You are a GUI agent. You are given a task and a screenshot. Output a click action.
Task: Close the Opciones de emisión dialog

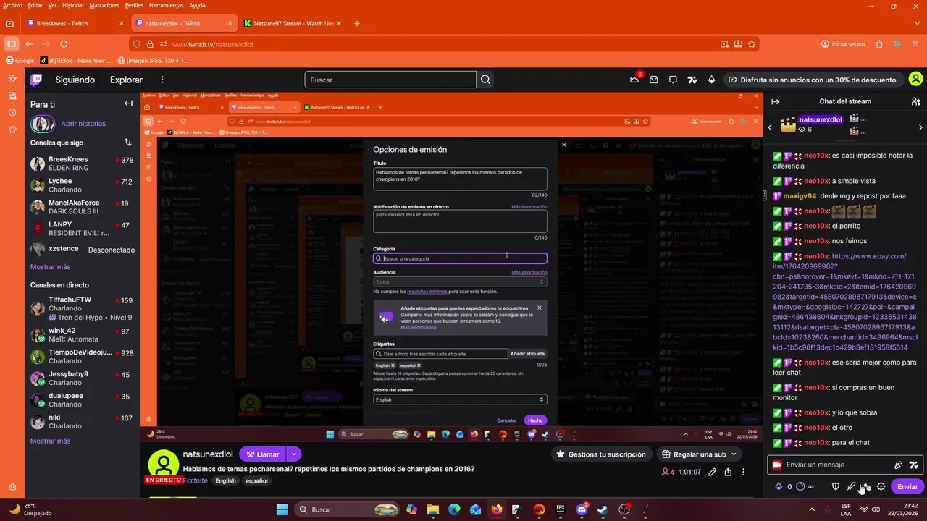564,145
